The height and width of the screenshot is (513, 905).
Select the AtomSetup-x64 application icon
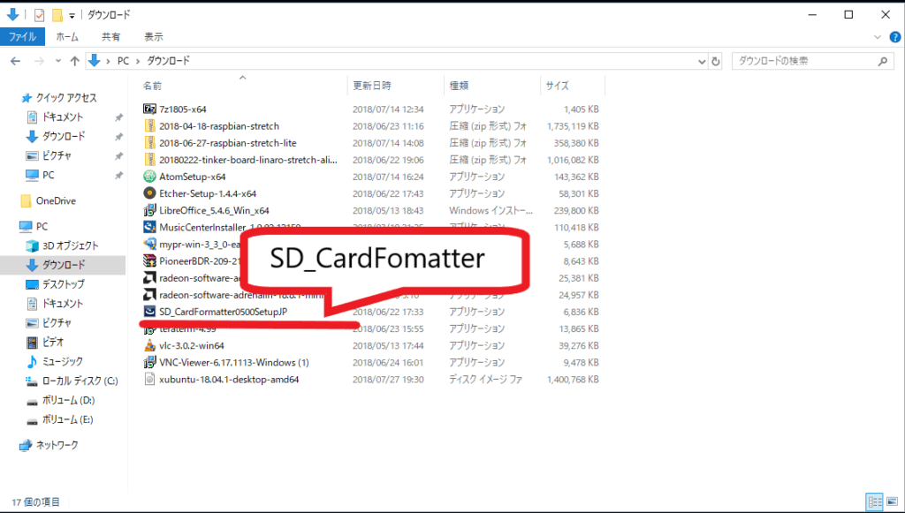(x=149, y=177)
